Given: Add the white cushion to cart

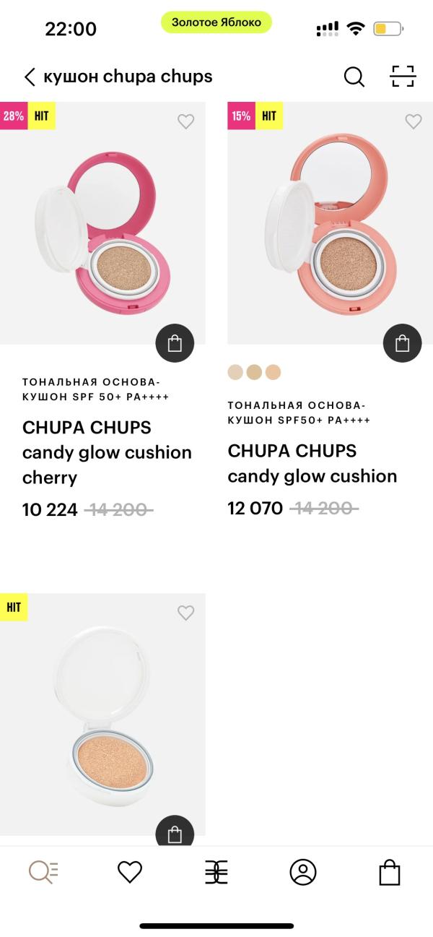Looking at the screenshot, I should coord(175,832).
